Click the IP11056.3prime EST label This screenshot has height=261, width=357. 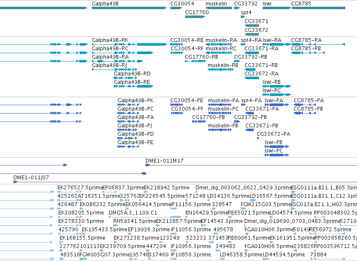coord(191,230)
